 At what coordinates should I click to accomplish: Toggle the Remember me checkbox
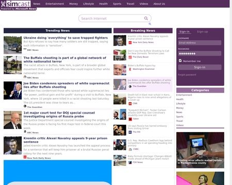click(180, 61)
